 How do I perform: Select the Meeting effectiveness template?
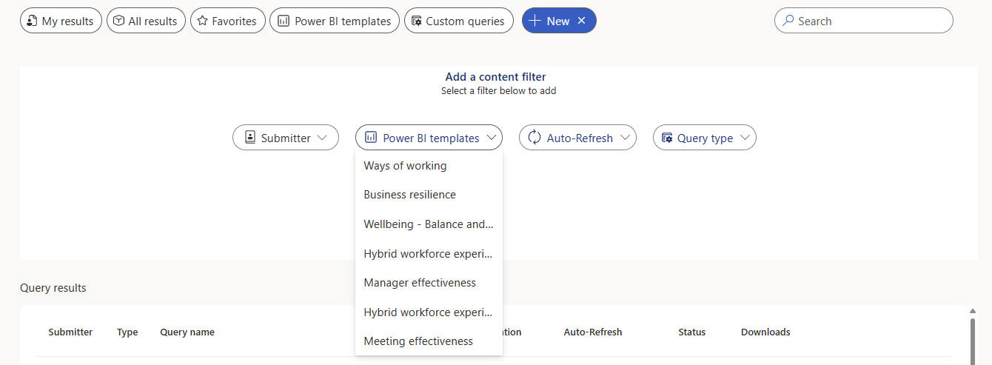click(x=429, y=341)
